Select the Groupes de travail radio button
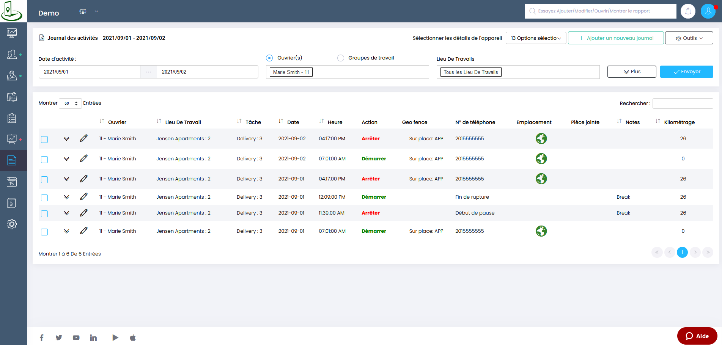Viewport: 722px width, 345px height. click(x=341, y=58)
